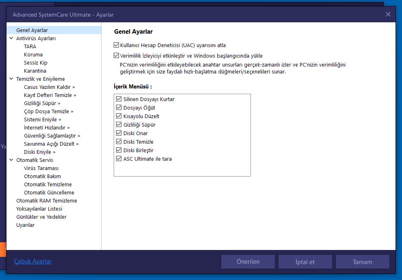Select Temizlik ve Eniyileme section
This screenshot has height=280, width=402.
(x=40, y=79)
